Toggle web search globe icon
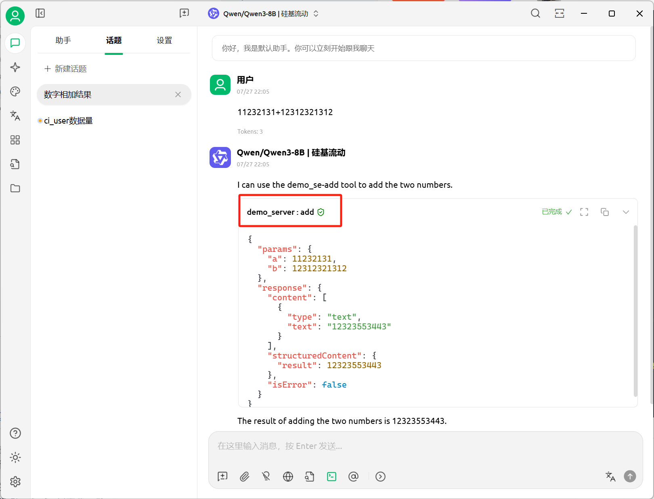This screenshot has height=499, width=654. click(x=288, y=477)
